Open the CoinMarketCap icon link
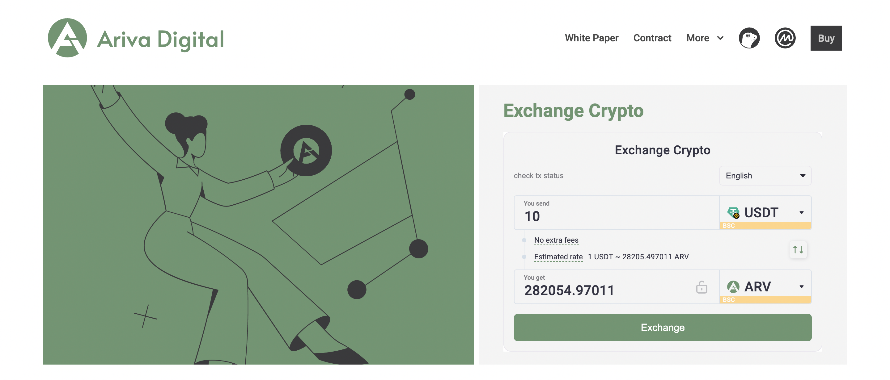 785,38
